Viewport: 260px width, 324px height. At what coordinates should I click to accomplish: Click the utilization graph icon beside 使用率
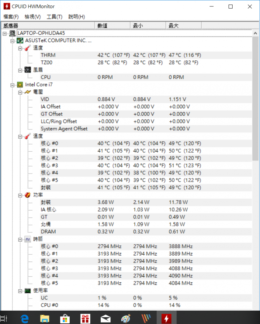[x=28, y=291]
